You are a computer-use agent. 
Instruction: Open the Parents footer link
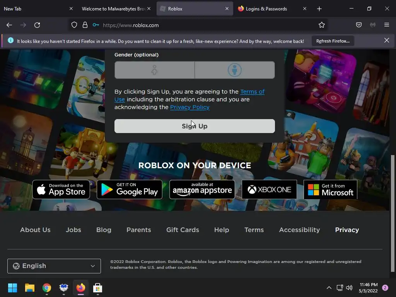(139, 230)
